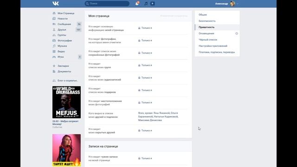This screenshot has width=297, height=167.
Task: Open Сообщения messages icon in sidebar
Action: pos(54,24)
